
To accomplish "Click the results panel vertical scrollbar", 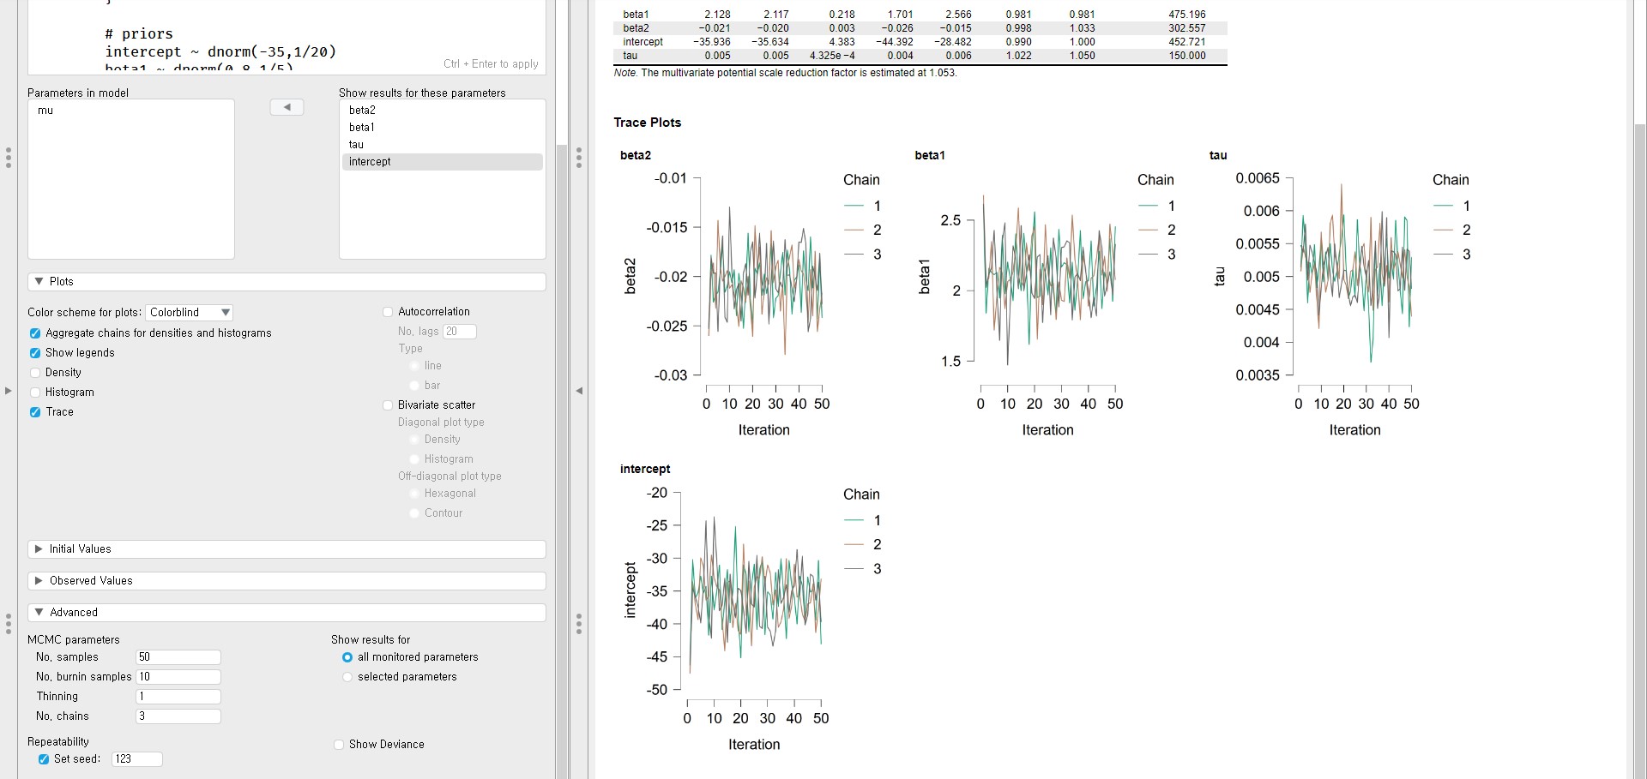I will (x=1639, y=428).
